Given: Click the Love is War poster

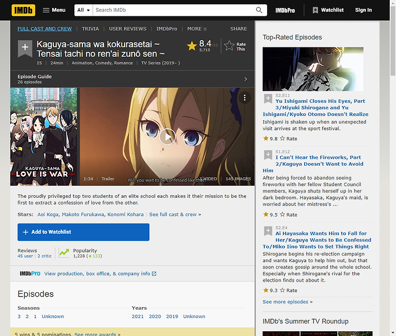Looking at the screenshot, I should click(x=44, y=137).
